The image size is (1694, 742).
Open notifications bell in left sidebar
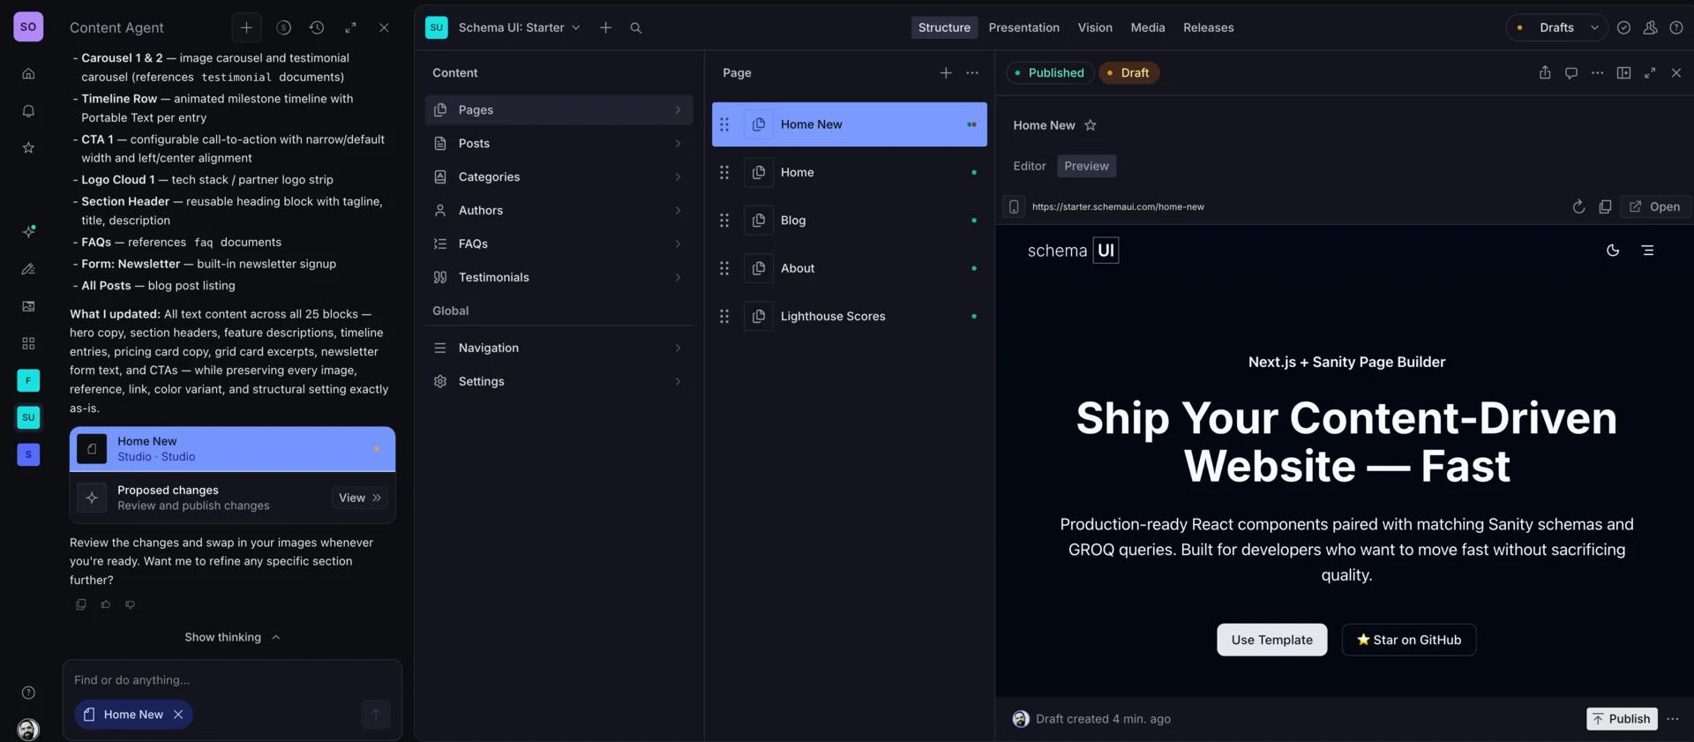point(28,110)
